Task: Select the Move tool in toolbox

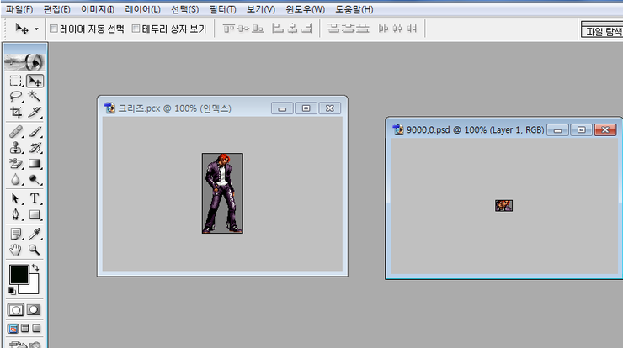Action: pyautogui.click(x=35, y=81)
